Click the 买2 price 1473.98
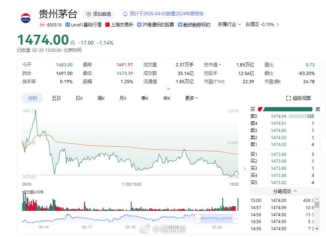Screen dimensions: 326x237 (x=279, y=161)
